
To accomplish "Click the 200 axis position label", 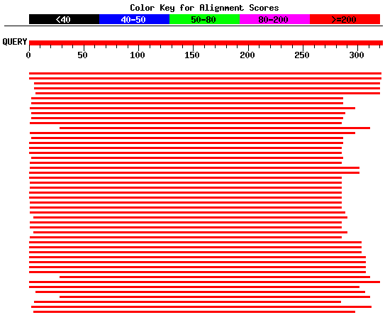I will (247, 55).
